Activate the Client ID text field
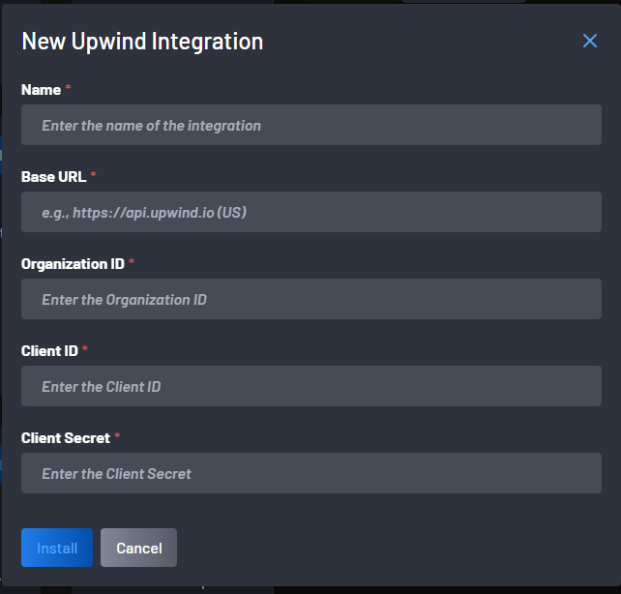 click(x=310, y=386)
